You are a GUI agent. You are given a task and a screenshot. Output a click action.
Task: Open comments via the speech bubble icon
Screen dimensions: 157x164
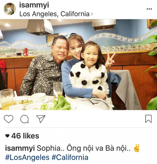[x=24, y=119]
